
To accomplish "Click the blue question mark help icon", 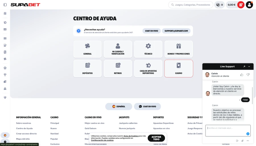I will coord(79,31).
